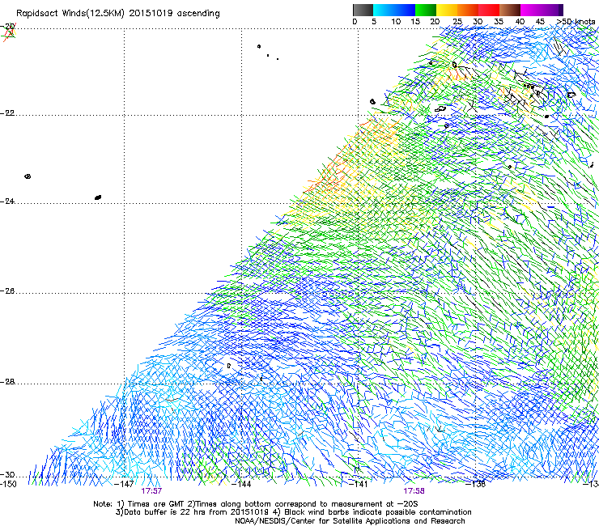This screenshot has width=599, height=526.
Task: Select the -22 latitude axis label
Action: [x=7, y=113]
